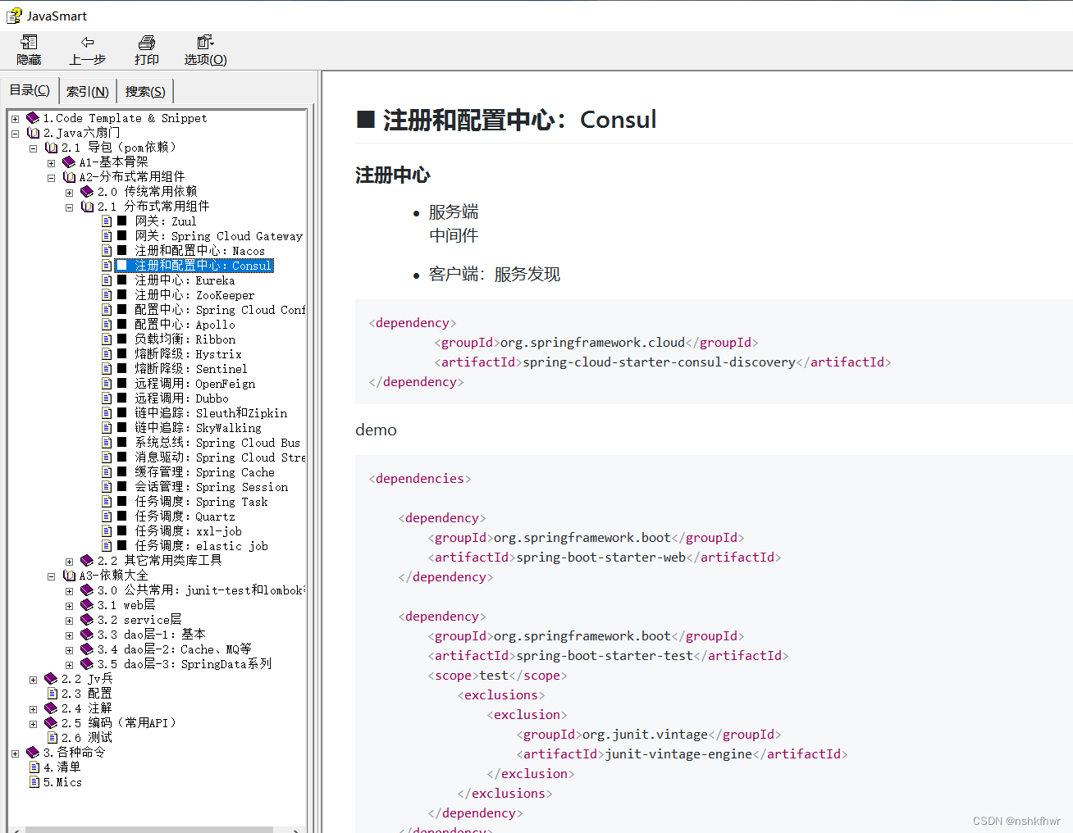
Task: Click the page icon of 2.6 测试
Action: (x=53, y=738)
